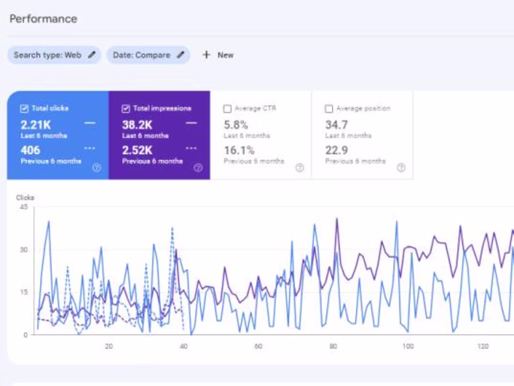514x386 pixels.
Task: Click the help icon on Average CTR card
Action: (300, 167)
